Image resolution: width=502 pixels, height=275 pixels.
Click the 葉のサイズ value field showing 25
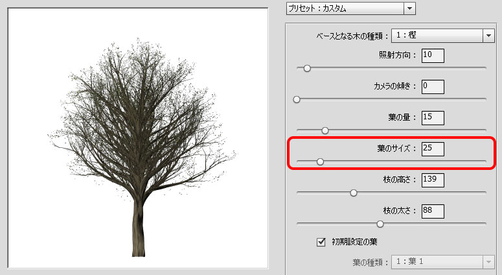coord(433,149)
